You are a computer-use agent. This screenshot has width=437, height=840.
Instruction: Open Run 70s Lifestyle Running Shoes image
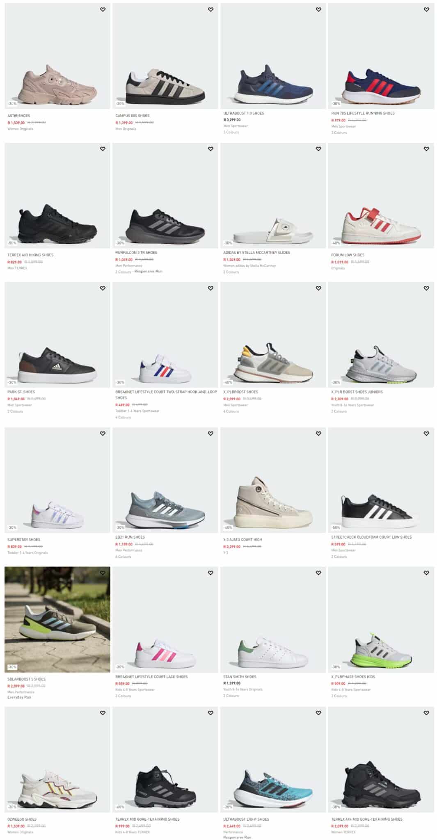click(381, 56)
